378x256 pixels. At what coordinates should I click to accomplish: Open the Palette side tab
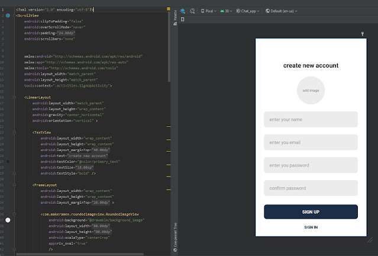[x=175, y=17]
